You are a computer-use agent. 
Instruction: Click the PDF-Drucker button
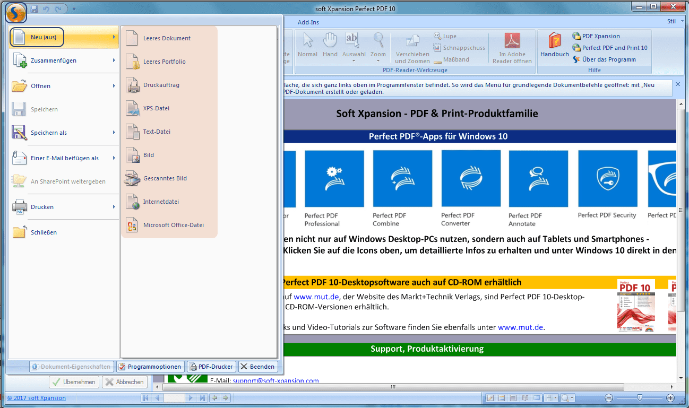pyautogui.click(x=211, y=367)
